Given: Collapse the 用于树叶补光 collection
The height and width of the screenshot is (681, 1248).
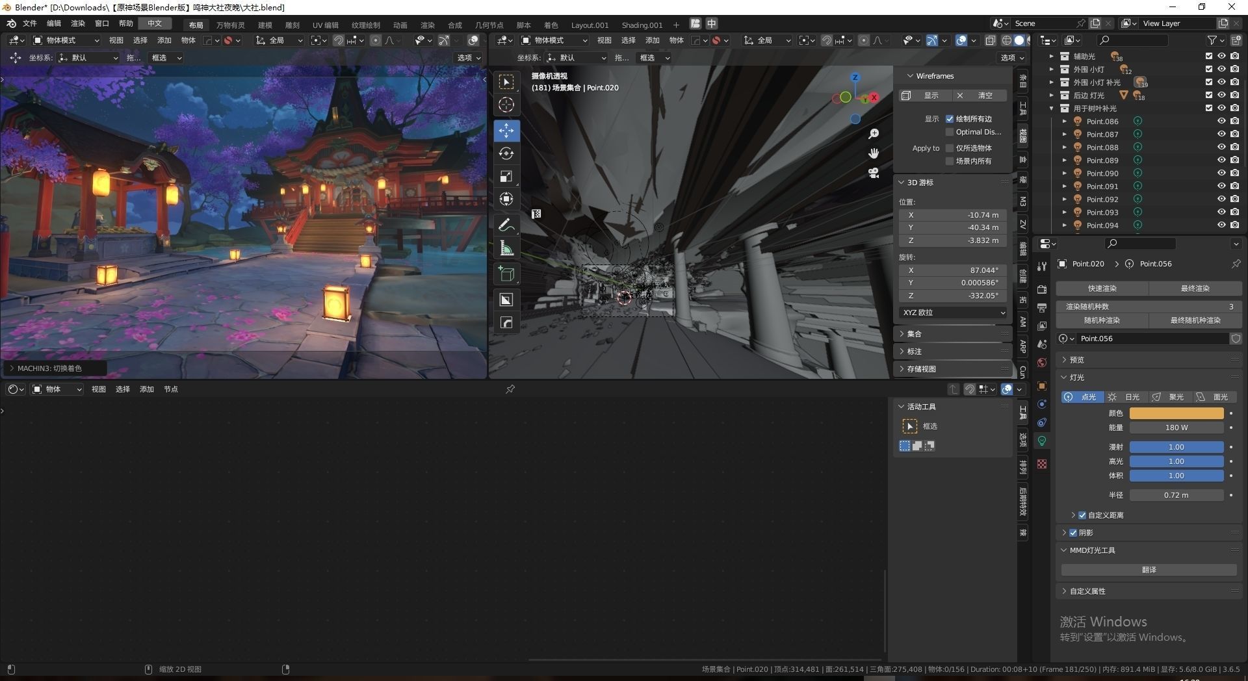Looking at the screenshot, I should [1052, 109].
